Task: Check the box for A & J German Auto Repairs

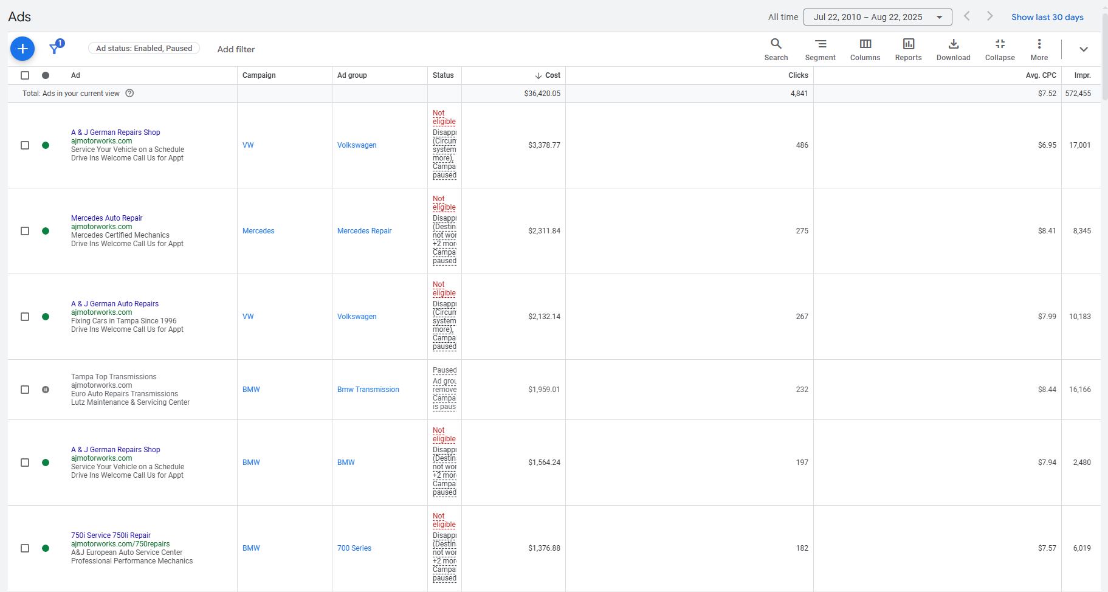Action: click(x=25, y=317)
